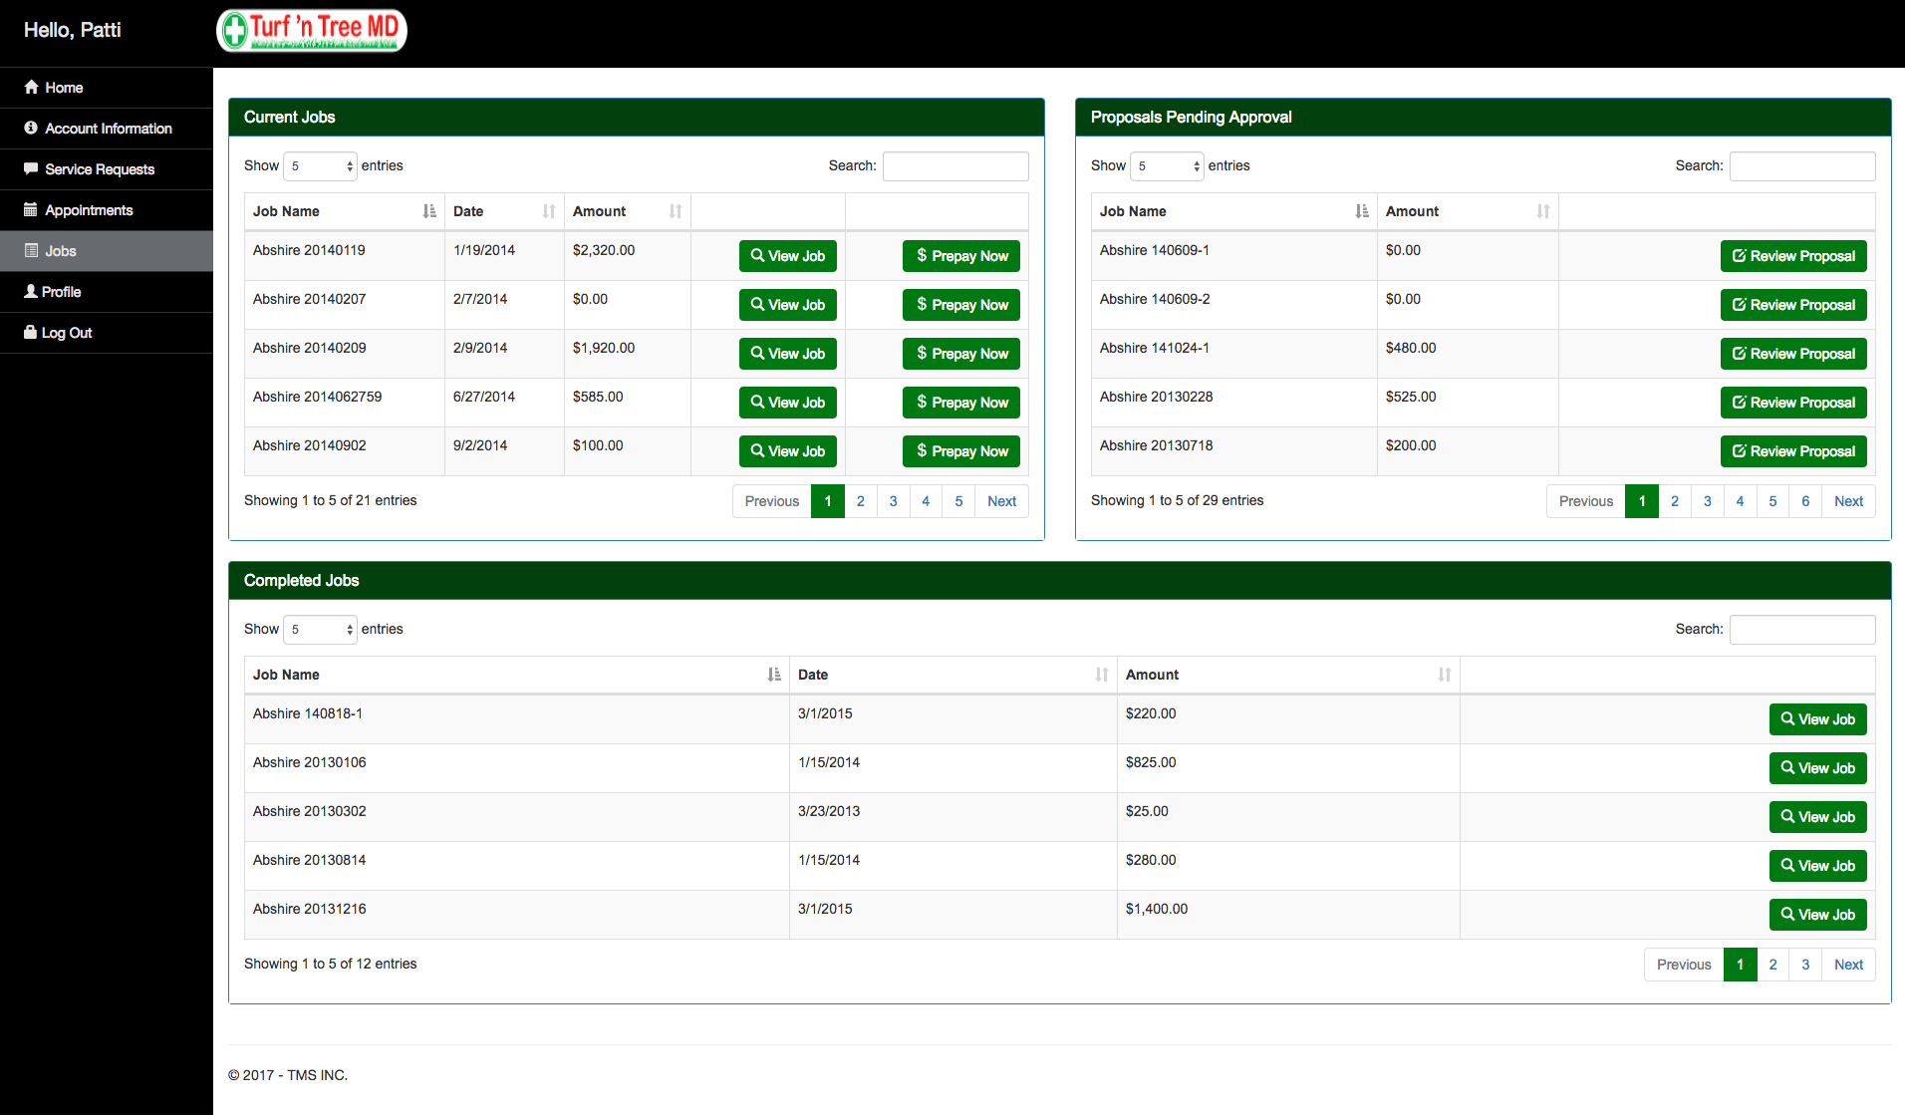Select Log Out menu item
Screen dimensions: 1905x1115
point(107,333)
